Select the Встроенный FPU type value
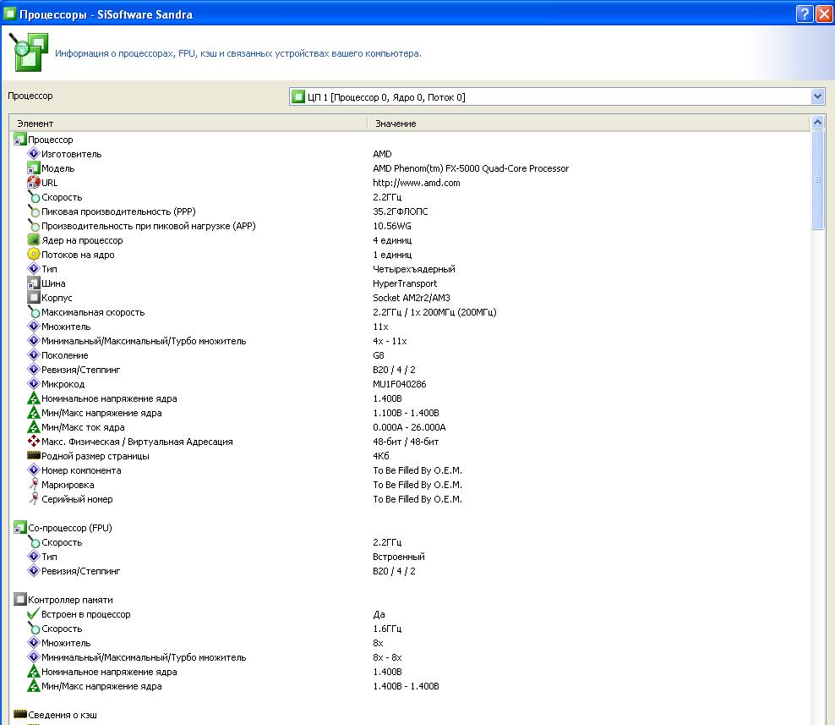Screen dimensions: 835x725 tap(399, 557)
